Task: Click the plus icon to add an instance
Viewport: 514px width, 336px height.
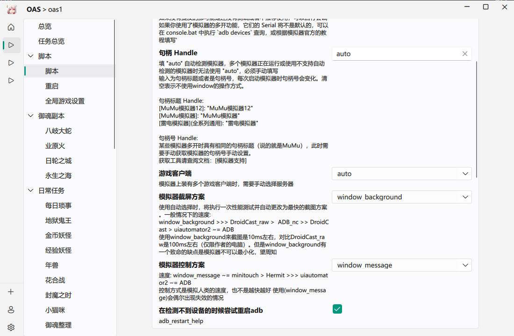Action: pyautogui.click(x=11, y=291)
